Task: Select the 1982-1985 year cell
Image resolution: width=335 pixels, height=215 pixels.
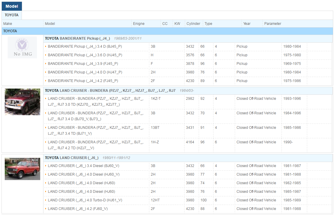Action: point(292,183)
